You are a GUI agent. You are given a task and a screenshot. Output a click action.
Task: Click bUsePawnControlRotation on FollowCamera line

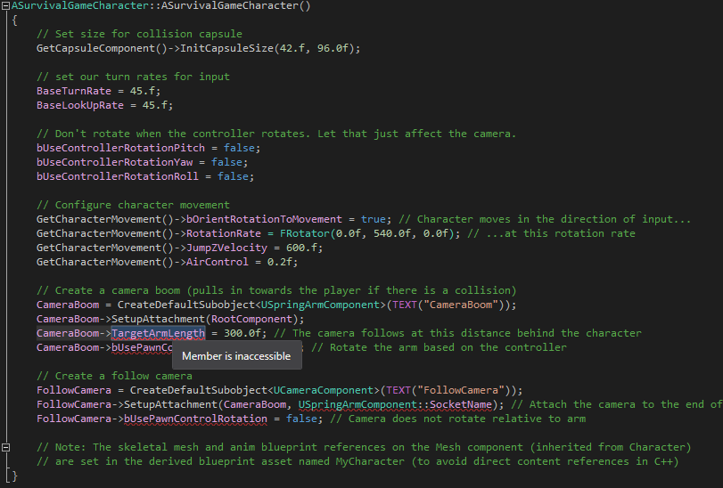(x=195, y=419)
